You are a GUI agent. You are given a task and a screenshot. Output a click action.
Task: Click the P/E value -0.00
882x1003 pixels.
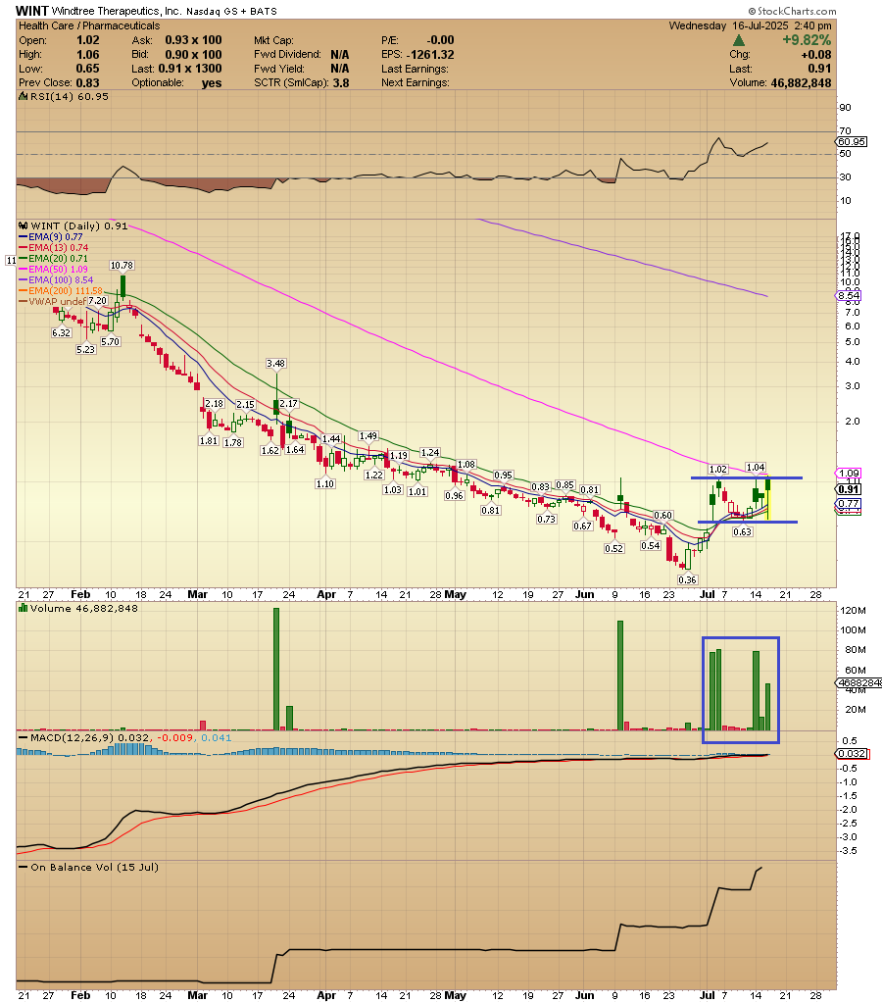point(440,40)
